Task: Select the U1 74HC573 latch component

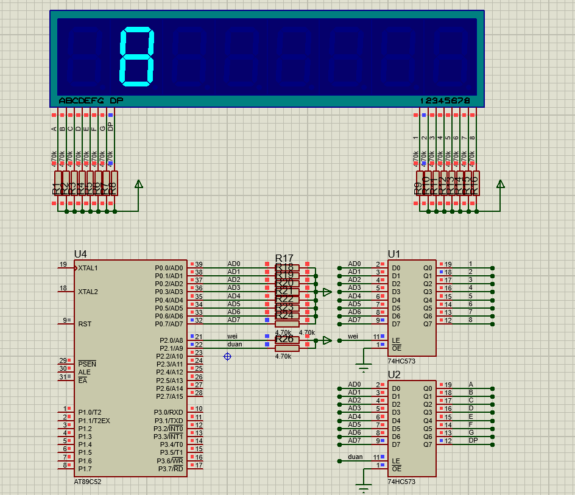Action: [412, 308]
